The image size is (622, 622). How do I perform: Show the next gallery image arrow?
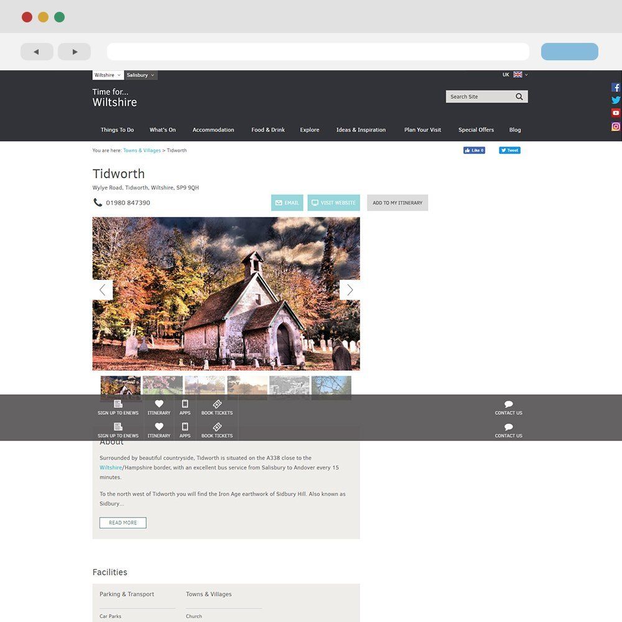click(350, 290)
